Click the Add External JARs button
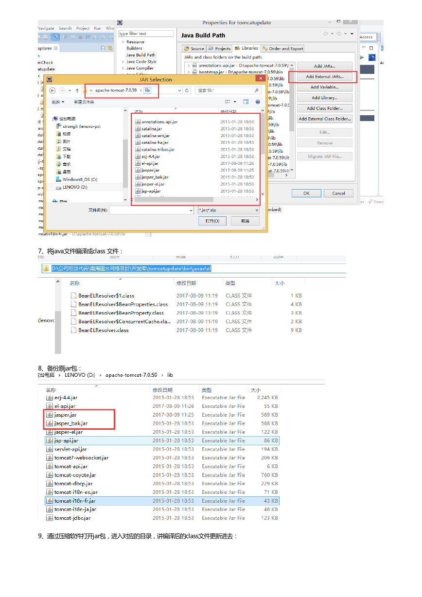The height and width of the screenshot is (597, 422). [x=325, y=77]
